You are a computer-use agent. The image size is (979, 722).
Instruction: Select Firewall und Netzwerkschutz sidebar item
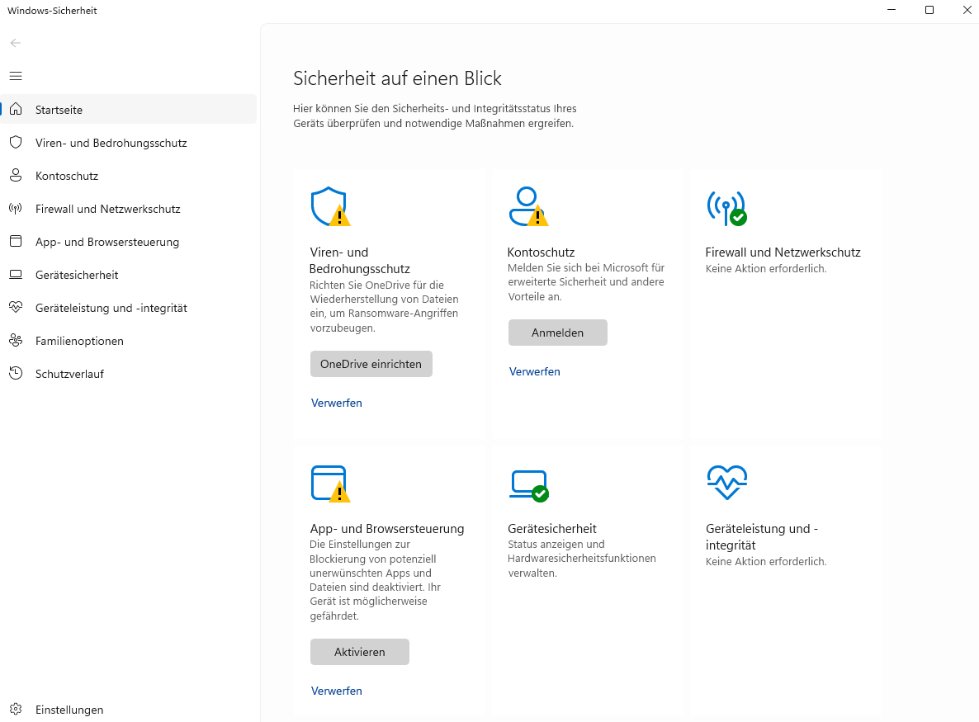point(107,209)
